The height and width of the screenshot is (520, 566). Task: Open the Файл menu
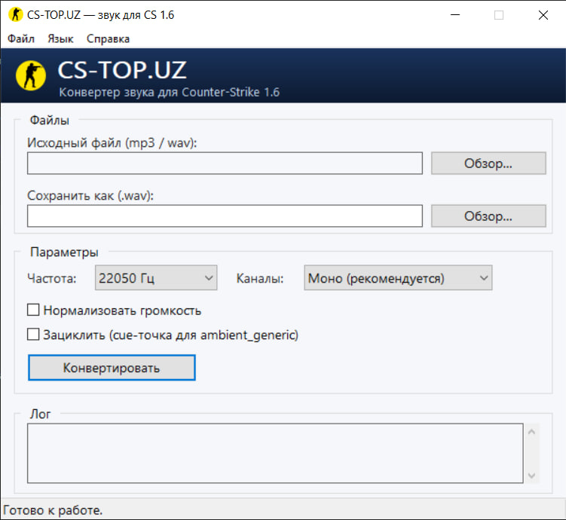pyautogui.click(x=21, y=38)
